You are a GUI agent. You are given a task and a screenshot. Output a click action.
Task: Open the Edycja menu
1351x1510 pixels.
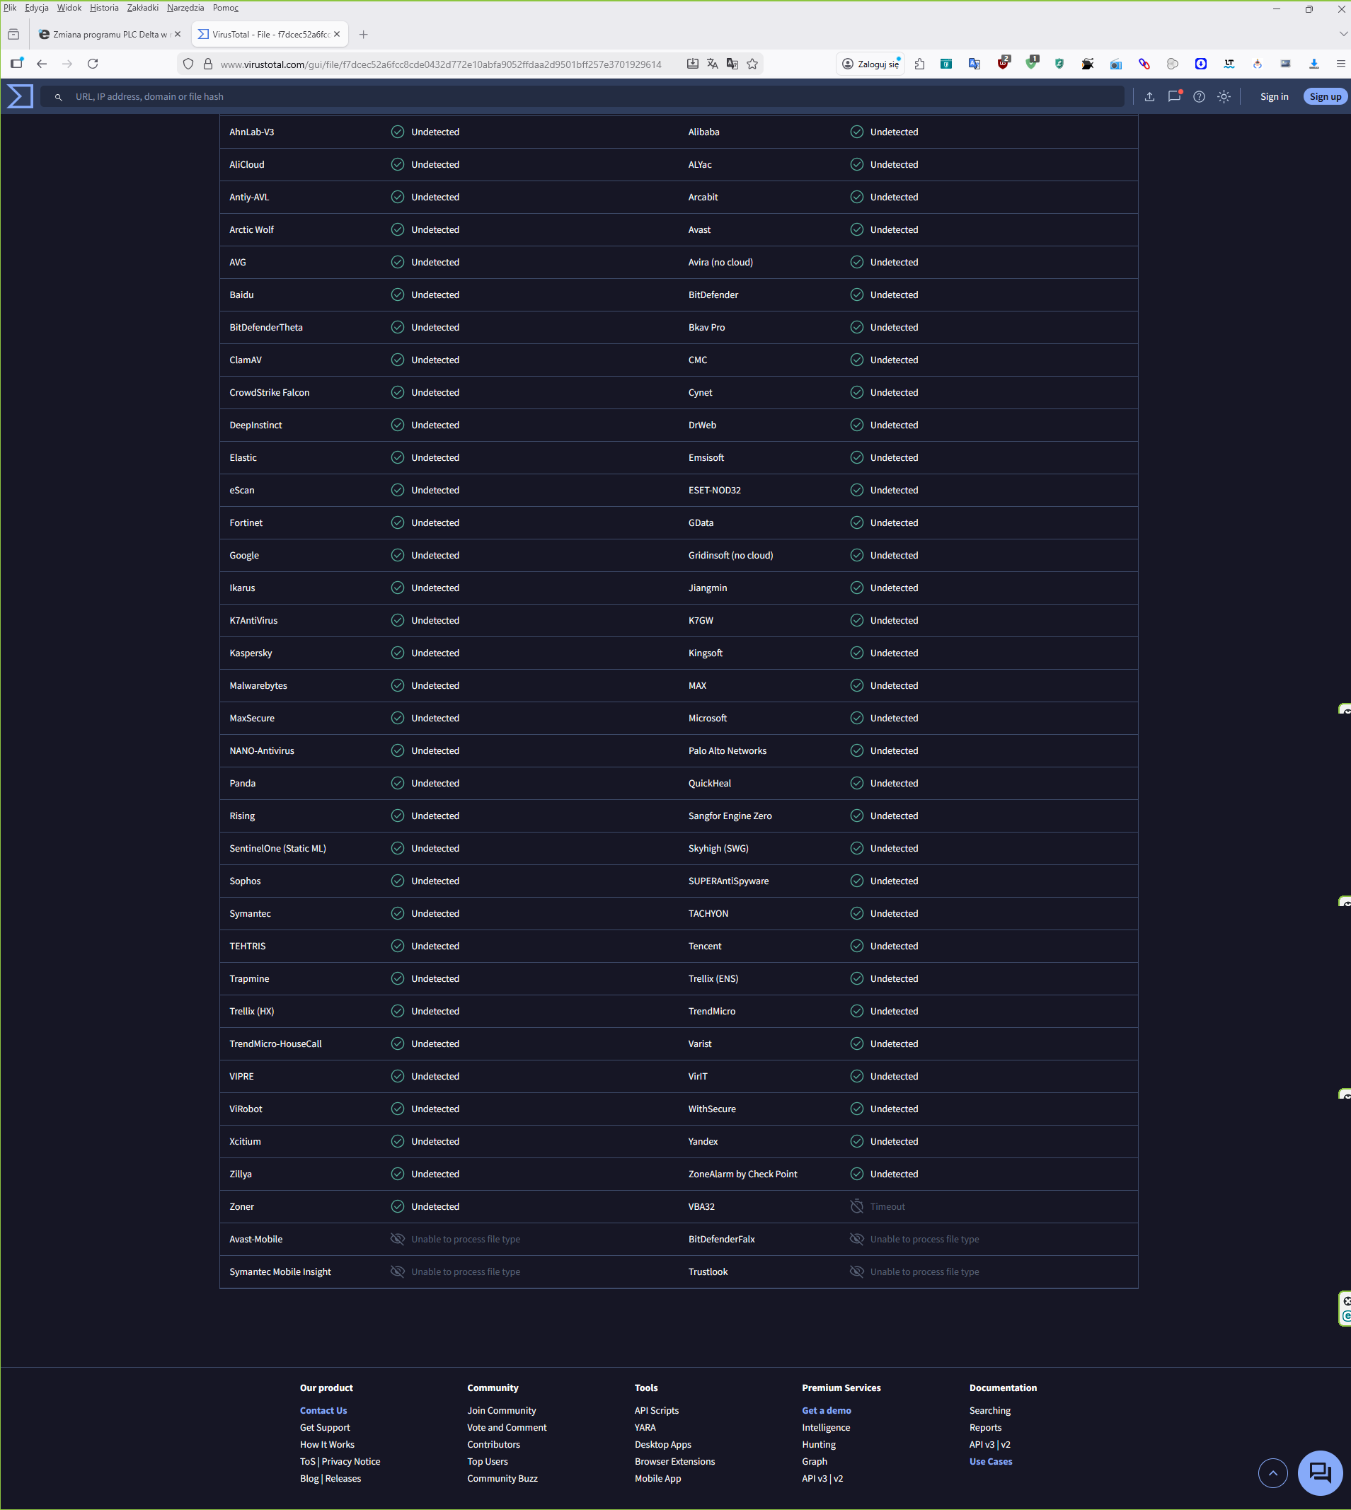(36, 7)
